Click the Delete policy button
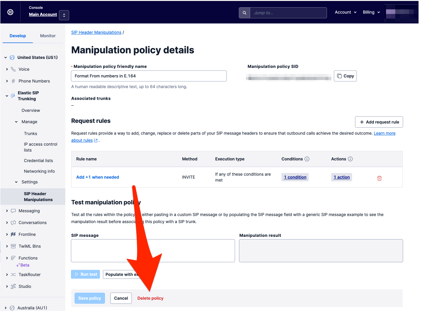This screenshot has height=311, width=432. [150, 298]
